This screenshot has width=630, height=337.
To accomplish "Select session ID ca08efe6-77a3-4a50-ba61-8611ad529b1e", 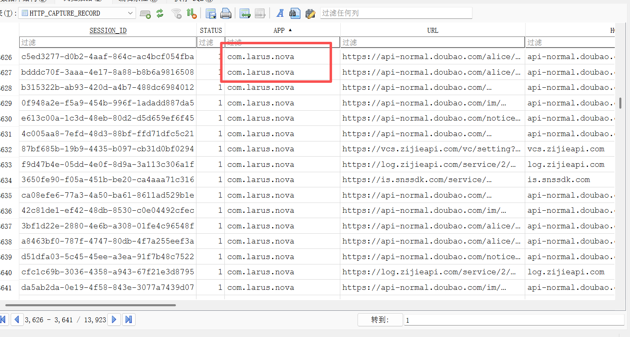I will 108,195.
